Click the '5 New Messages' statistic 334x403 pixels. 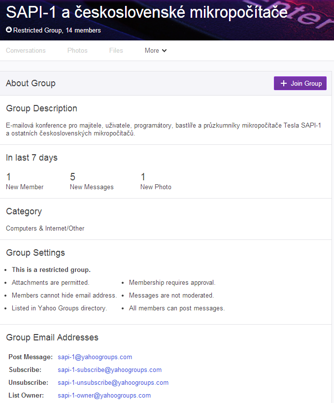(x=92, y=181)
